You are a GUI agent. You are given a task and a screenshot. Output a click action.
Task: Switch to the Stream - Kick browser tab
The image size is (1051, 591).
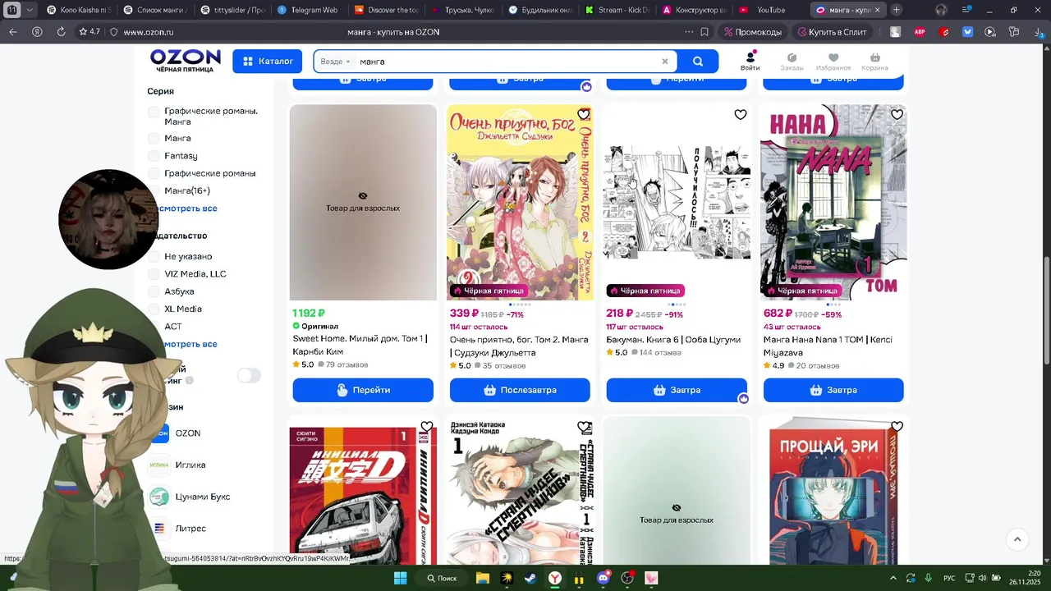click(x=616, y=10)
